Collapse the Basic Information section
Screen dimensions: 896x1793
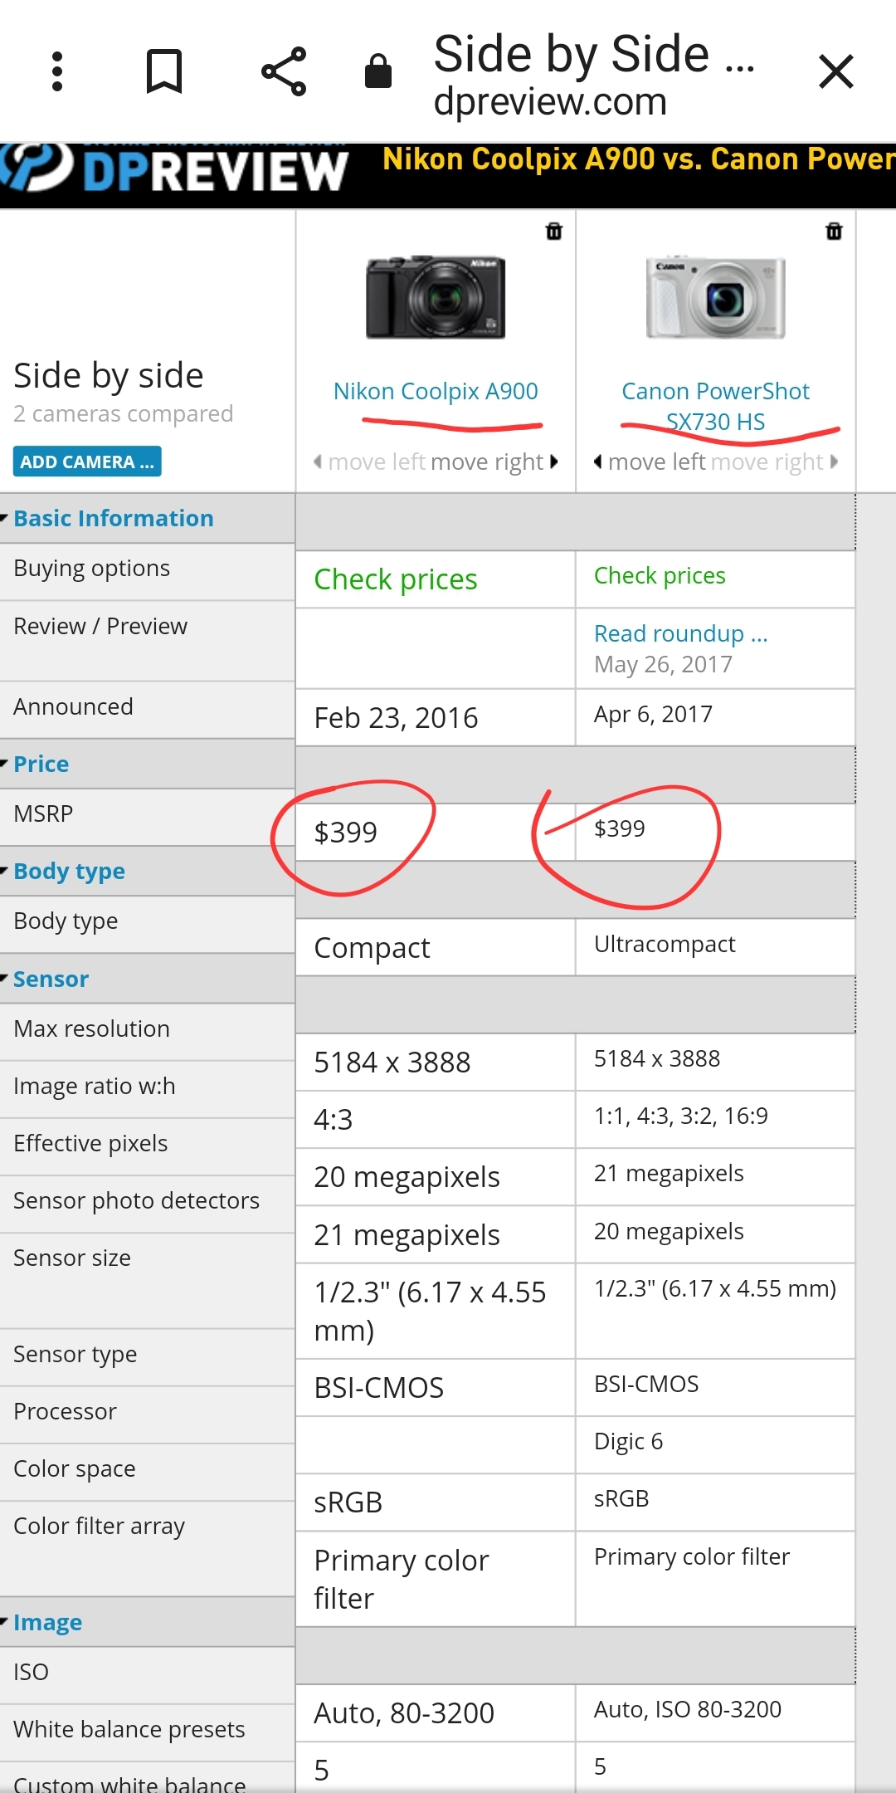[113, 519]
